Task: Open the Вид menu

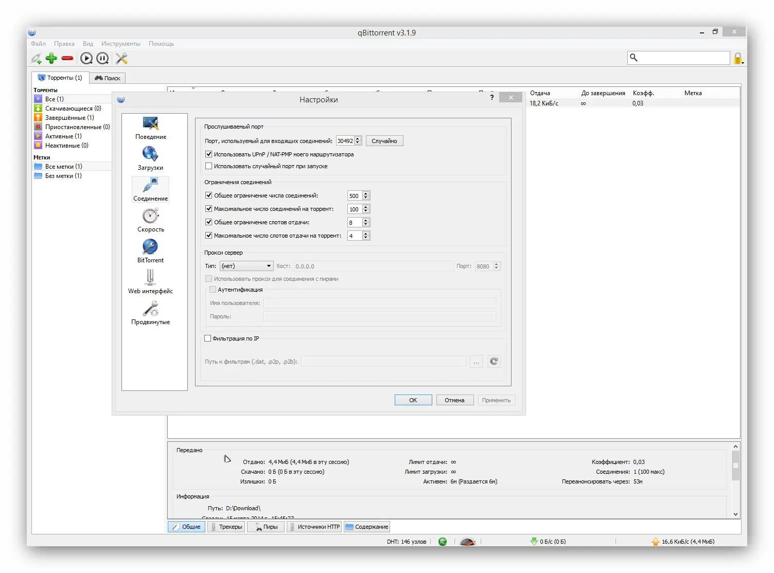Action: tap(88, 44)
